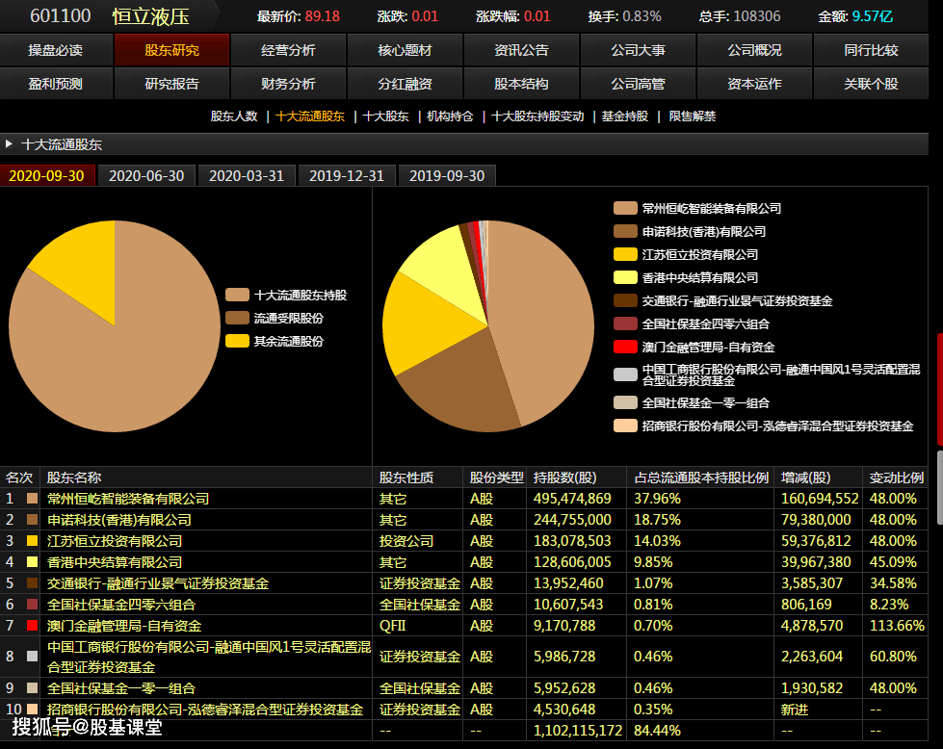Select the 2020-09-30 date tab
The image size is (943, 749).
point(47,175)
